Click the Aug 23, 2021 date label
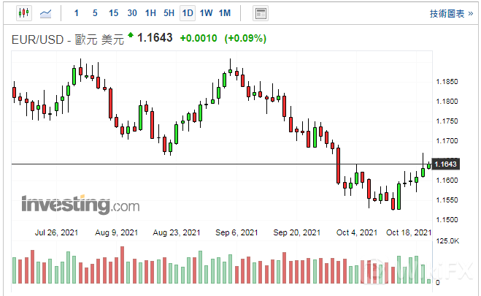Image resolution: width=481 pixels, height=296 pixels. pyautogui.click(x=177, y=232)
